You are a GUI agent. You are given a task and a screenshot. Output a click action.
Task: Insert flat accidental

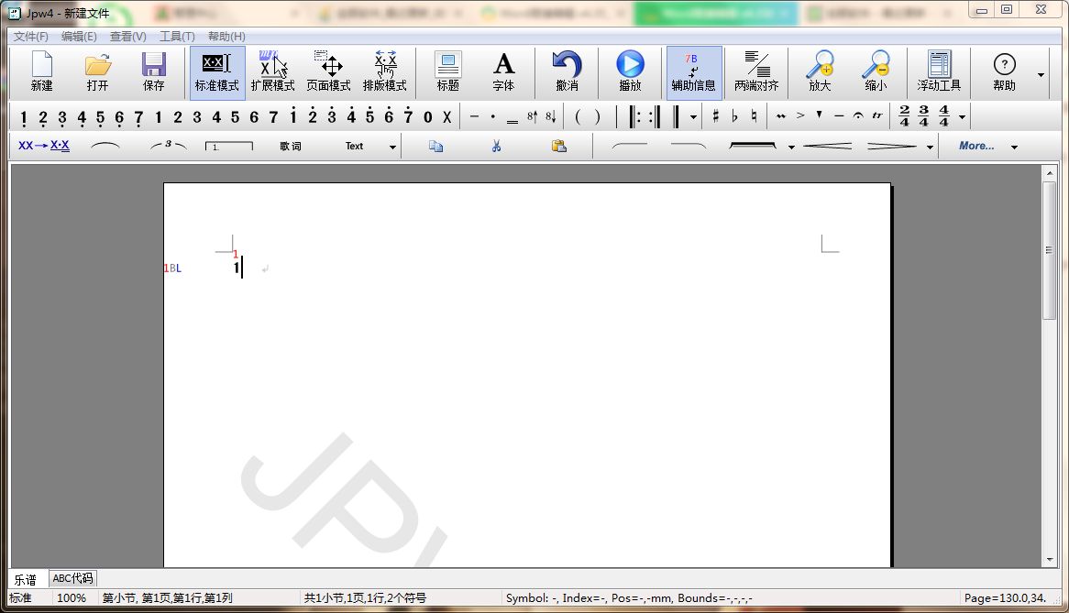[x=734, y=116]
